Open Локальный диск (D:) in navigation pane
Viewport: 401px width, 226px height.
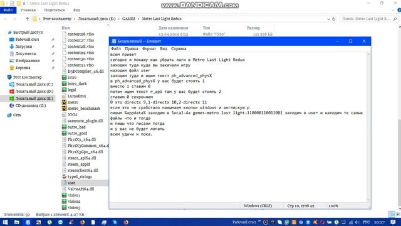pos(34,91)
